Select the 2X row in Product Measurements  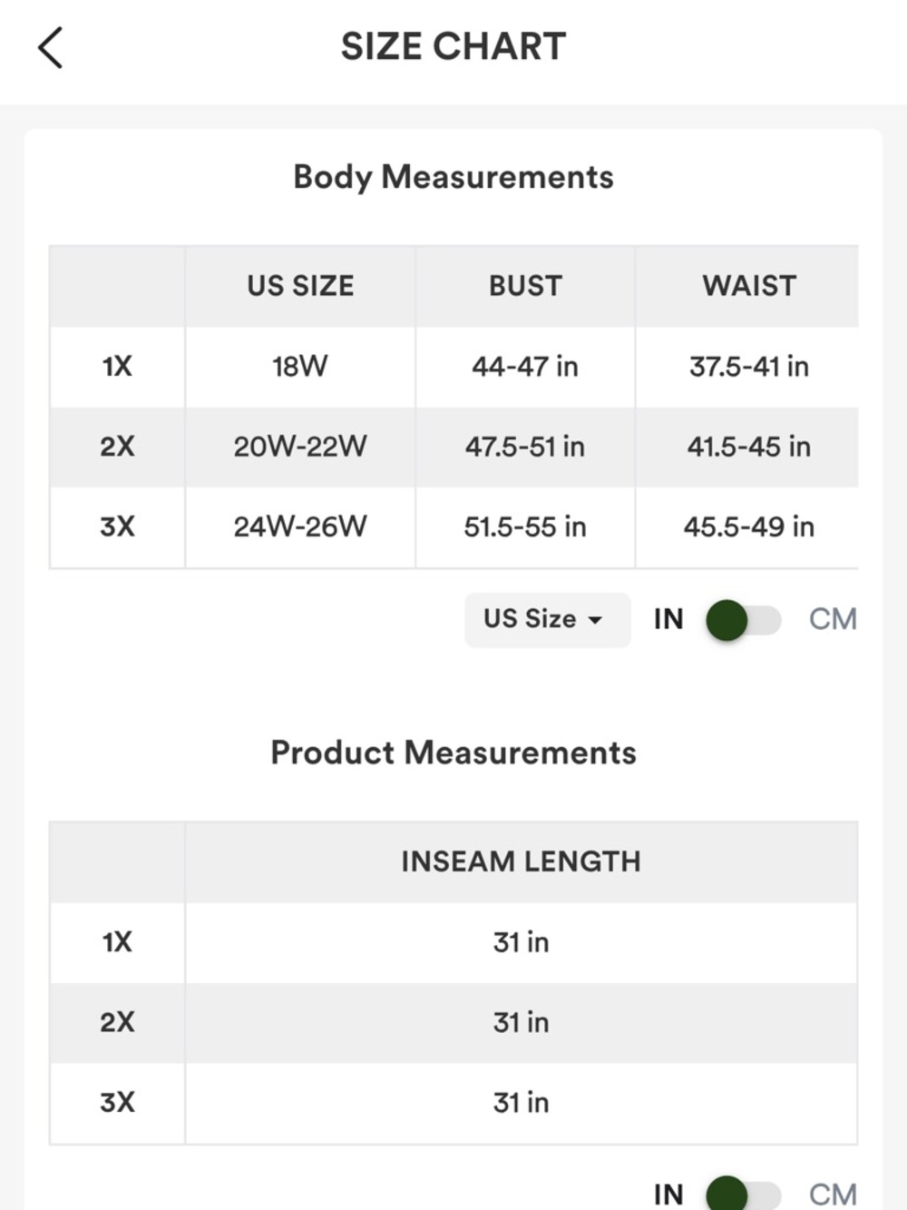[453, 1022]
